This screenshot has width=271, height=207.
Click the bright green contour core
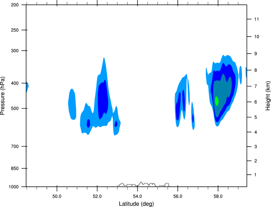(217, 101)
